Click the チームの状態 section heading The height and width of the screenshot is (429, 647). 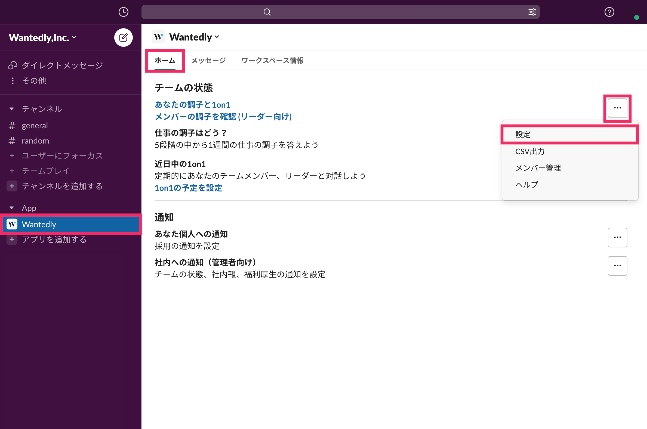184,88
